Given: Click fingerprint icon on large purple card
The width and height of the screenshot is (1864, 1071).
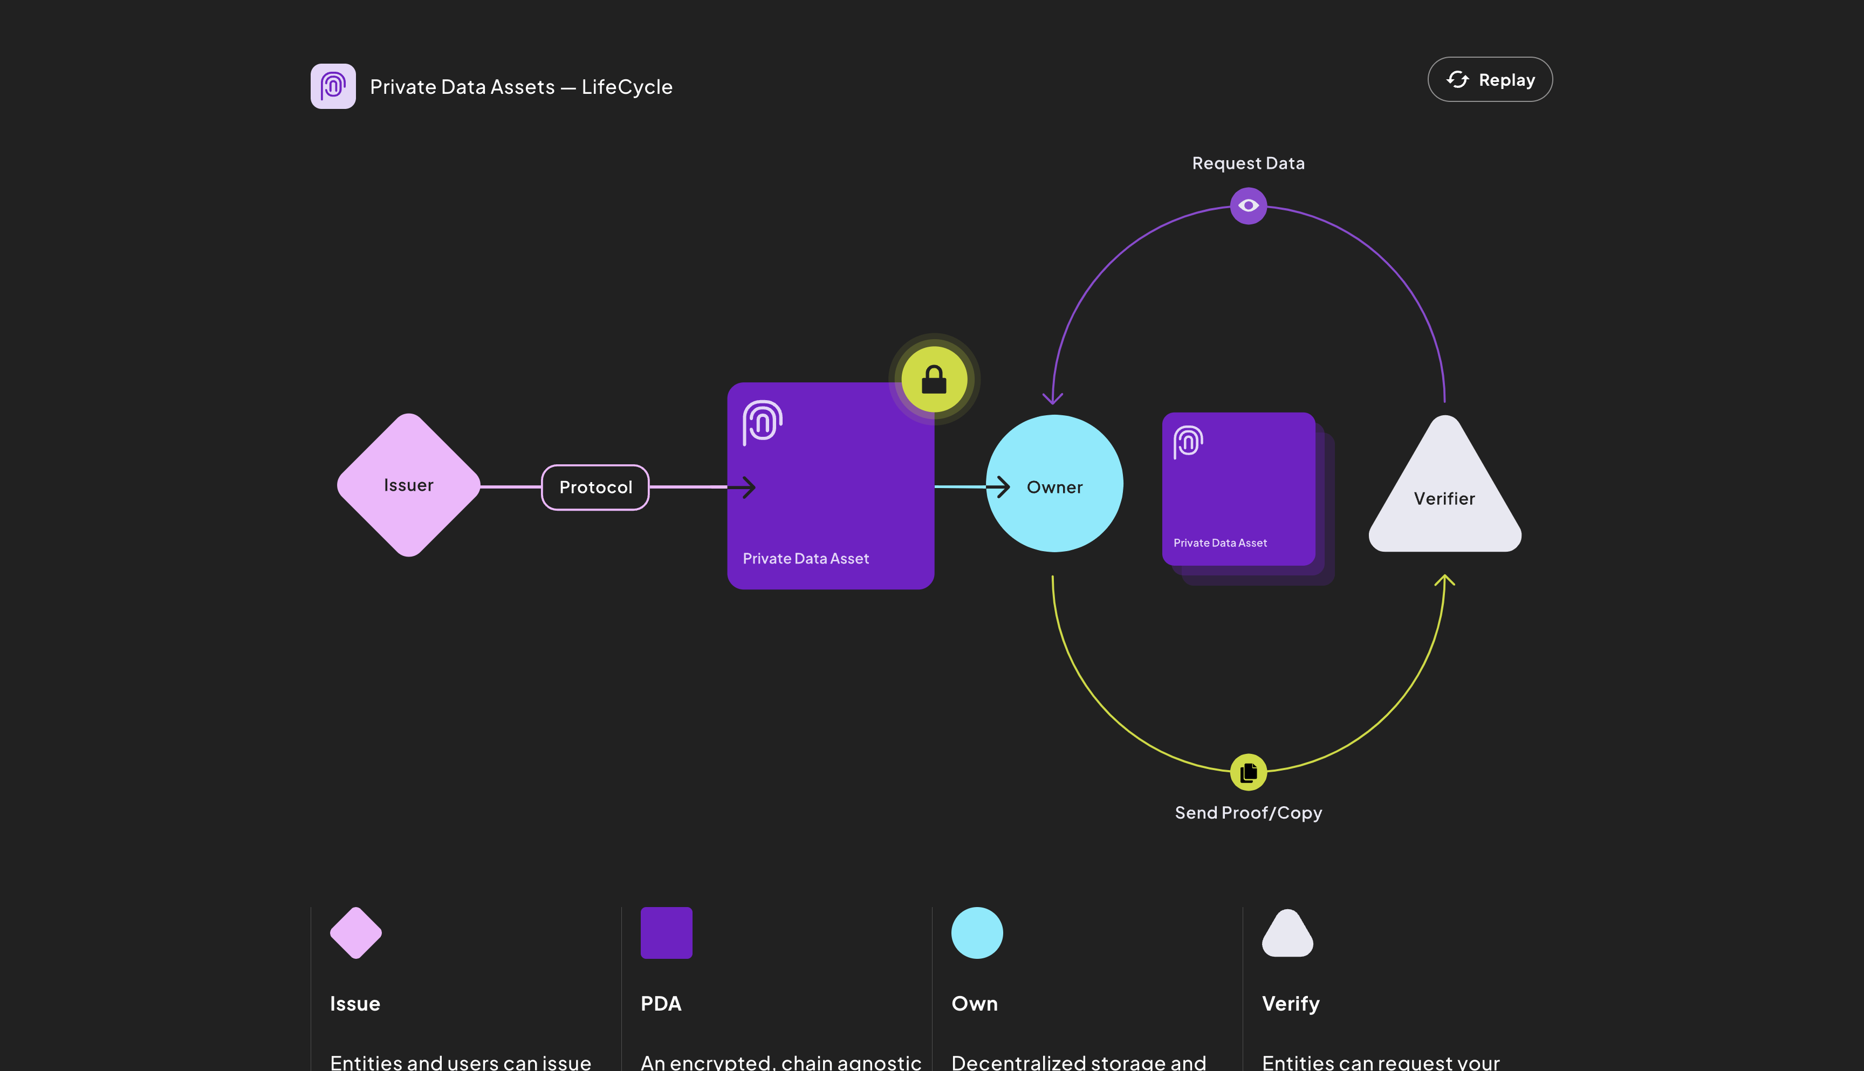Looking at the screenshot, I should coord(762,422).
